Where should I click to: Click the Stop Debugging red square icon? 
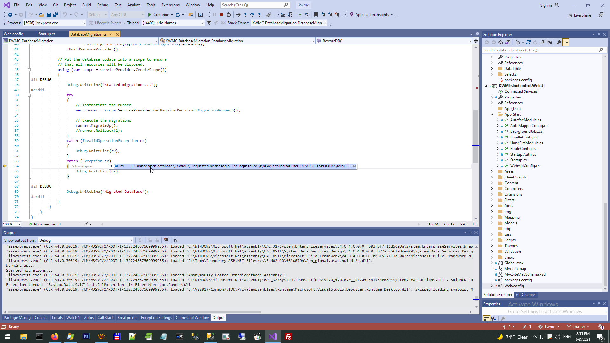click(222, 15)
